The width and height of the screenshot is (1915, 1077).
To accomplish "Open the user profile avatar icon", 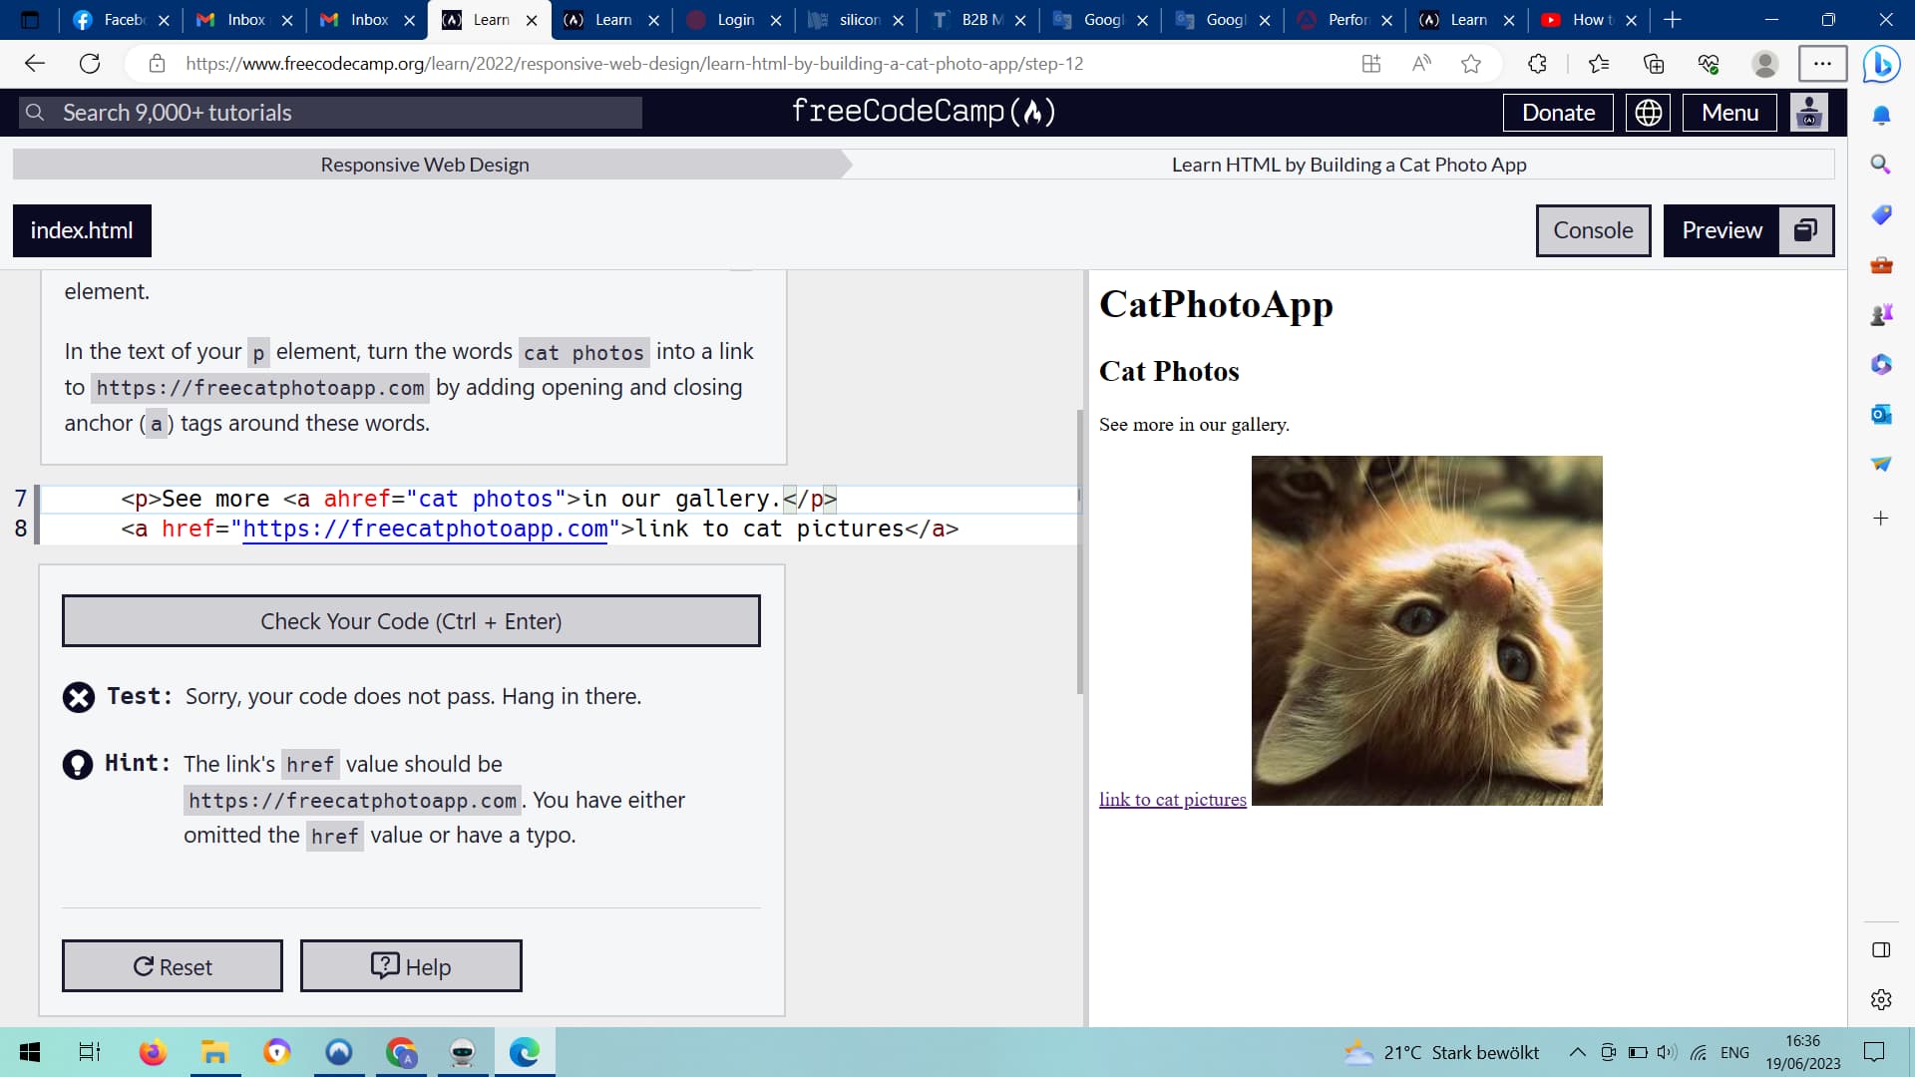I will 1808,113.
